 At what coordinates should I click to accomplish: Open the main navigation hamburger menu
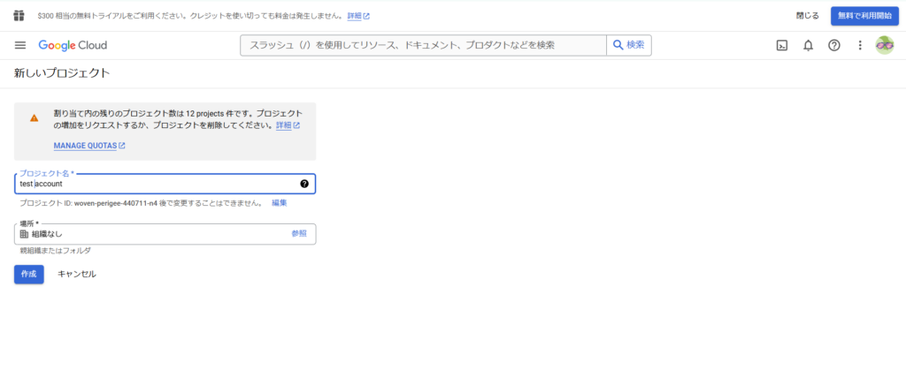pos(20,45)
